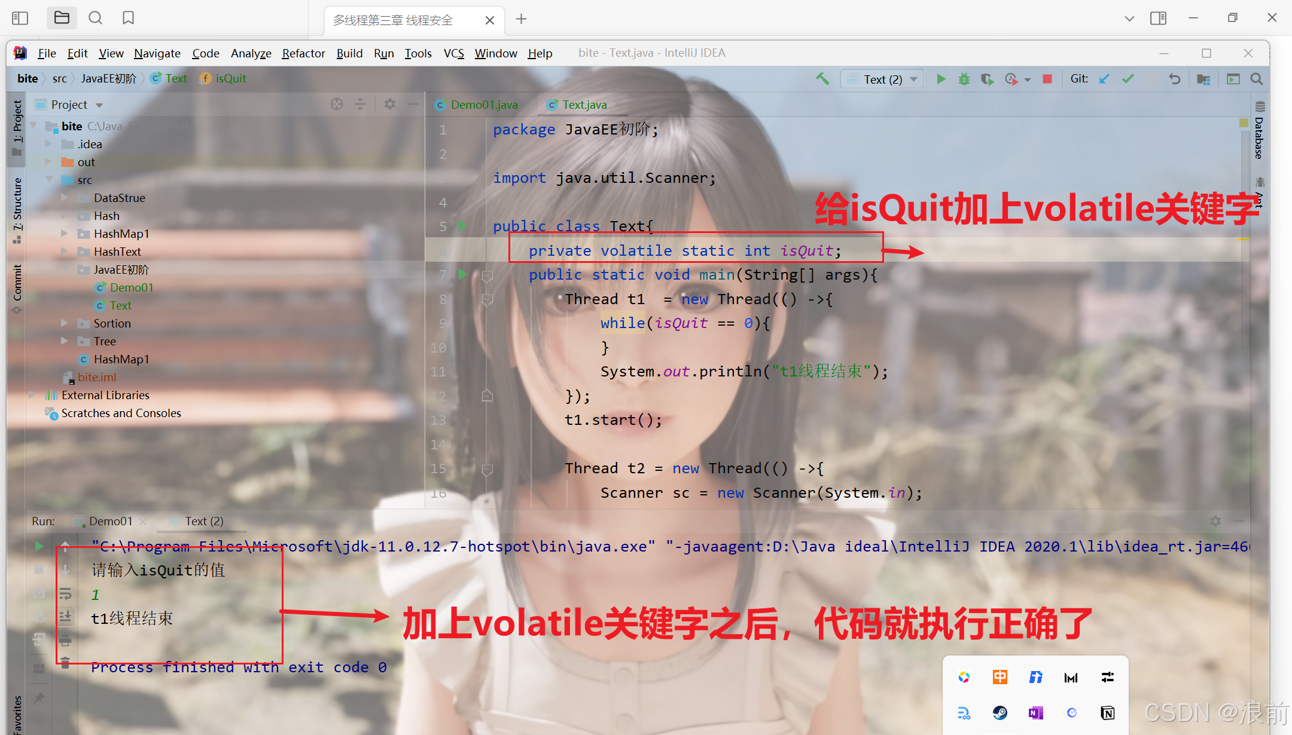Open Search Everywhere with the magnifier icon
Screen dimensions: 1292x735
click(1256, 78)
